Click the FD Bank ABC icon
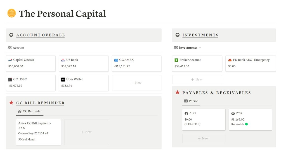The height and width of the screenshot is (153, 281). point(230,60)
